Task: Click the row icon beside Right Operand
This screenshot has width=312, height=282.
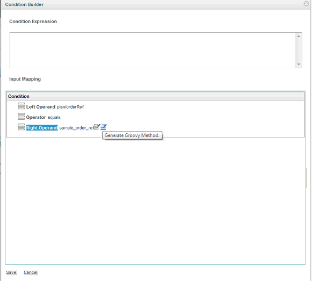Action: click(22, 127)
